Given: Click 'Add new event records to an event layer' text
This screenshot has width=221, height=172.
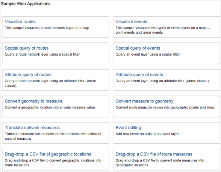Looking at the screenshot, I should click(148, 134).
